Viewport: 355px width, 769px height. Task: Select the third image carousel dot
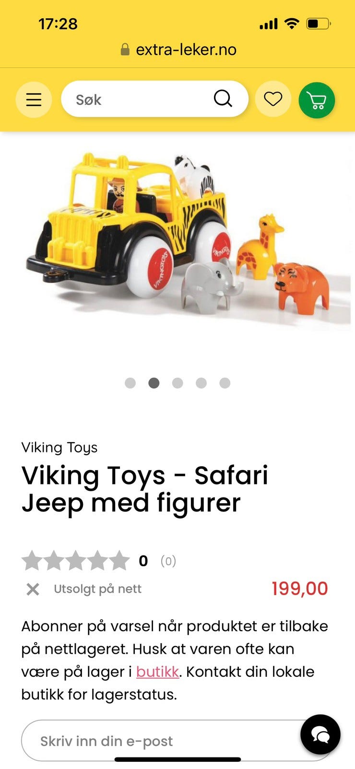pos(177,383)
